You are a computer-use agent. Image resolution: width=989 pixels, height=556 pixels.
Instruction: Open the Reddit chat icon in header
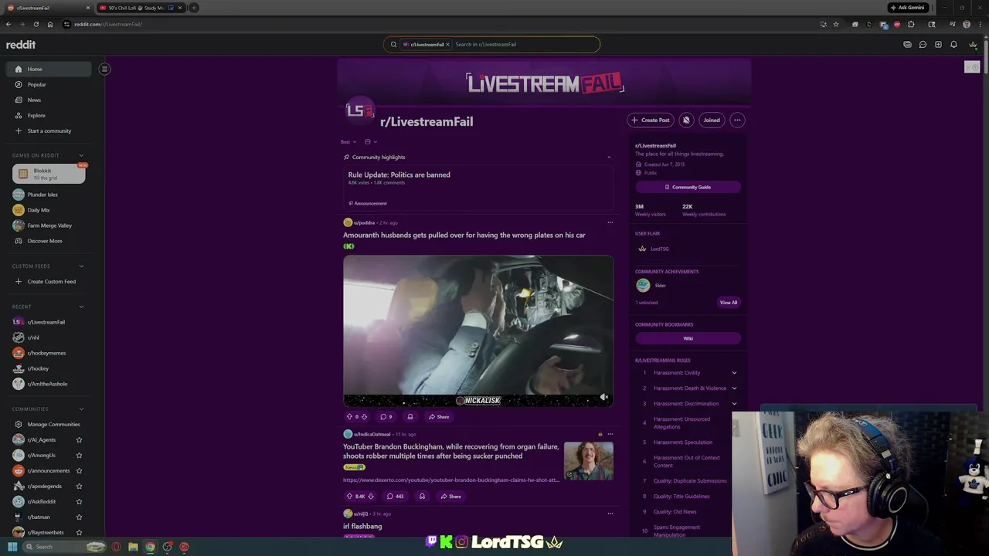point(923,45)
